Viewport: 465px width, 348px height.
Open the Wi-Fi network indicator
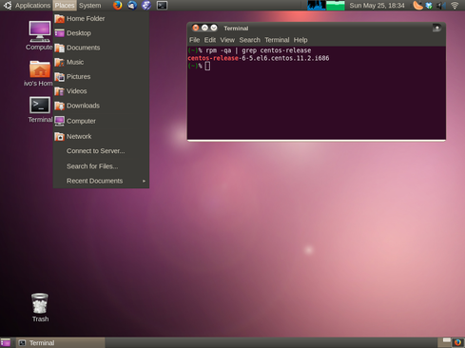click(x=455, y=6)
